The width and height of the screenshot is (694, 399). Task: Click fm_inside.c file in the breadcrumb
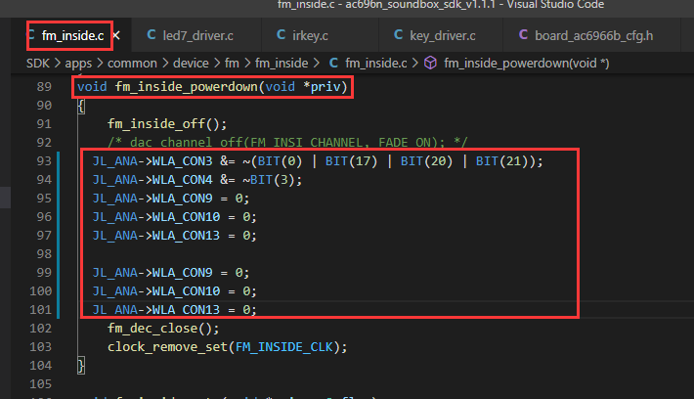point(376,64)
